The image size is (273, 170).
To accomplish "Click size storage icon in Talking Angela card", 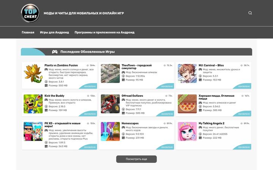I will click(x=200, y=138).
